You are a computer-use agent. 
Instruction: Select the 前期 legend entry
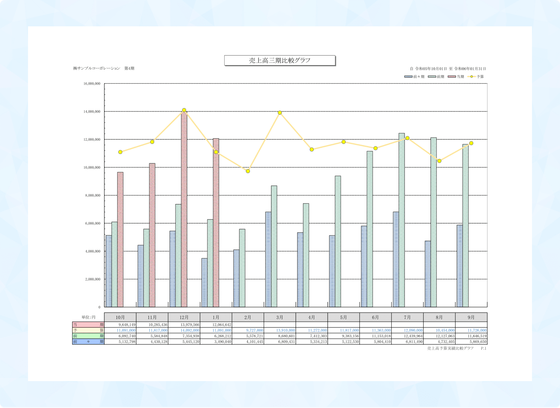tap(436, 76)
